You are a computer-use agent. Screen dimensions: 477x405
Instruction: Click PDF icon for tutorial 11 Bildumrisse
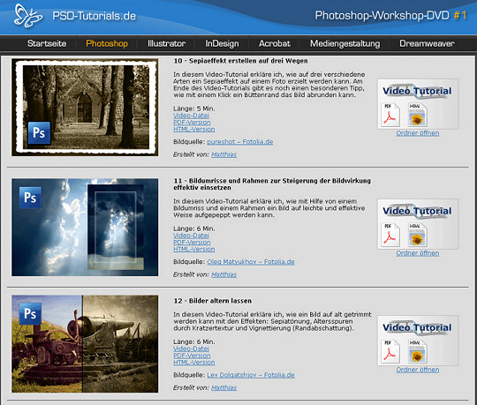(x=390, y=235)
